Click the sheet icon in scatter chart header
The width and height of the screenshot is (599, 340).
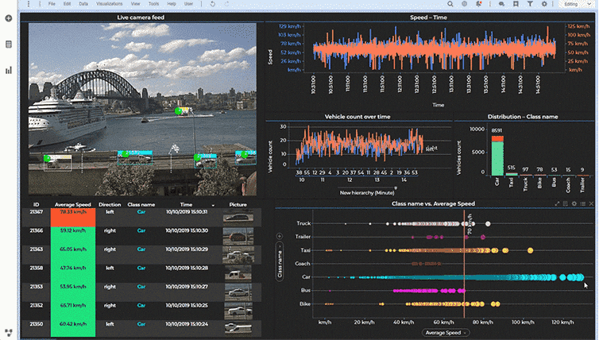[566, 204]
